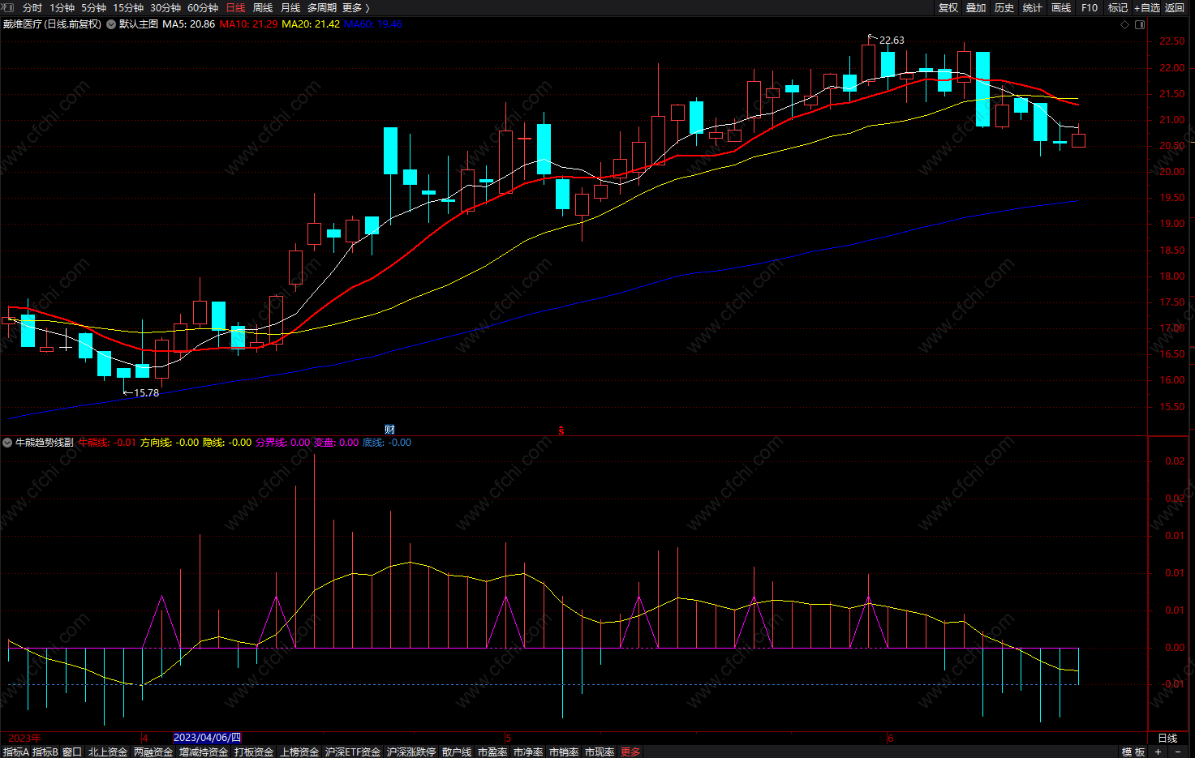This screenshot has height=758, width=1195.
Task: Select the 沪深ETF资金 indicator
Action: click(x=353, y=752)
